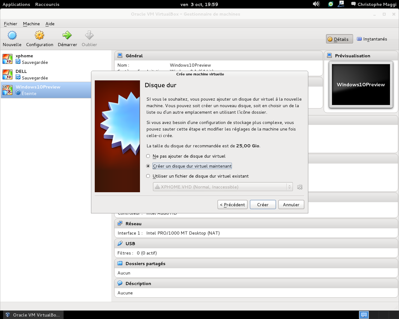Image resolution: width=399 pixels, height=319 pixels.
Task: Click the blue monitor icon in the bottom panel
Action: (x=364, y=315)
